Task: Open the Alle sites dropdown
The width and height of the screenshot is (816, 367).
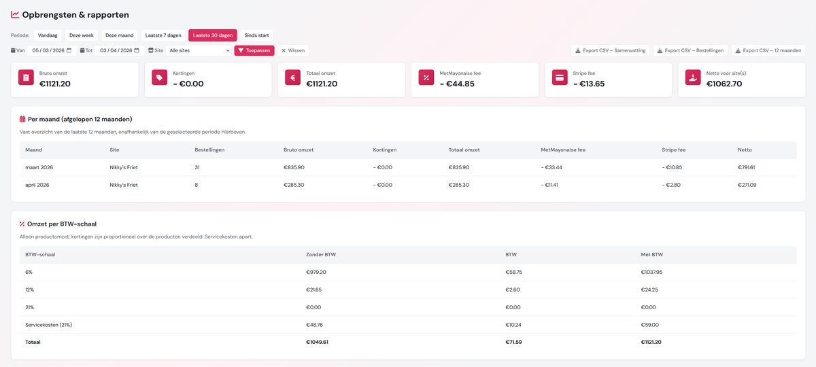Action: [199, 50]
